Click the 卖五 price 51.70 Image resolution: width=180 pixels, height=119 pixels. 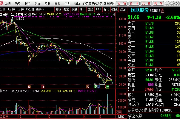(x=149, y=23)
